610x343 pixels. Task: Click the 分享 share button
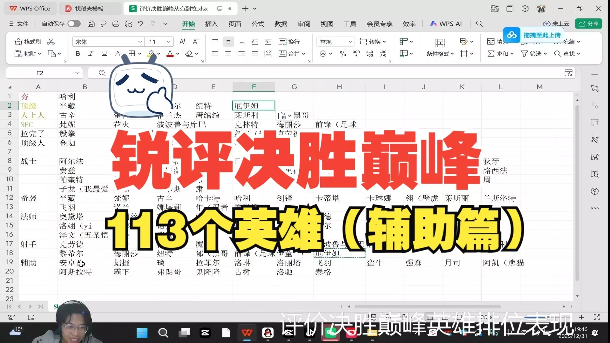tap(589, 24)
